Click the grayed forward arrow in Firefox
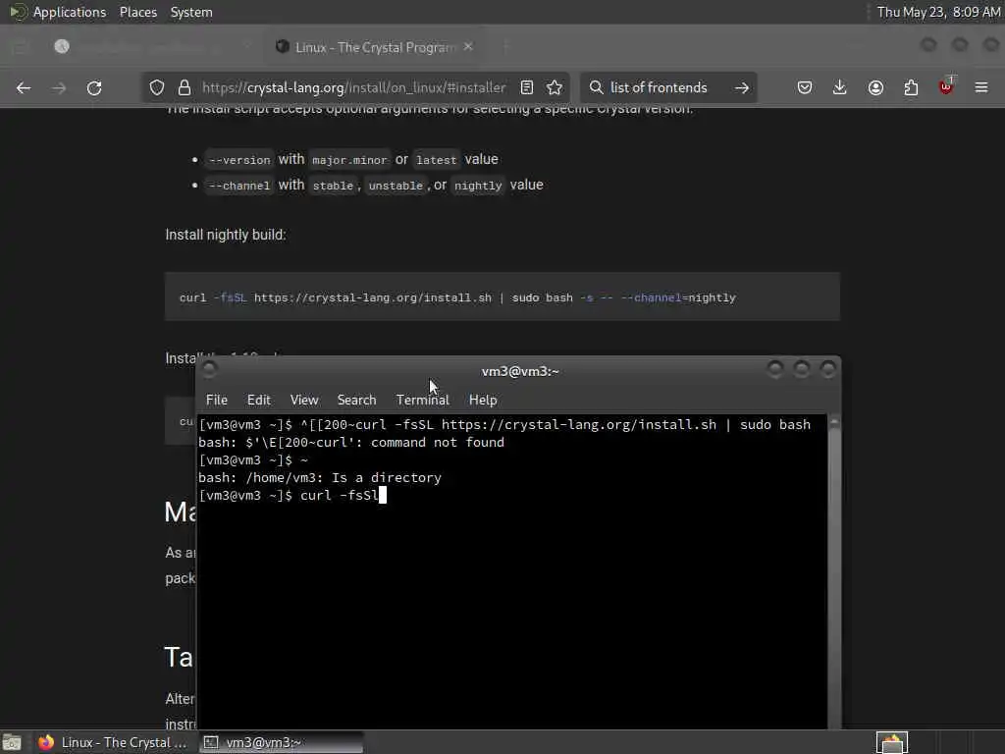Screen dimensions: 1005x754 point(59,87)
